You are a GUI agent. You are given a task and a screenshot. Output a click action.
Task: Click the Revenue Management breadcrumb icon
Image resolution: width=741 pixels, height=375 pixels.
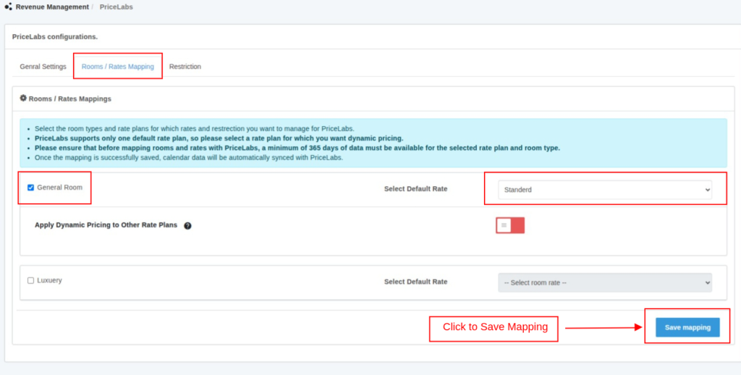click(x=8, y=7)
